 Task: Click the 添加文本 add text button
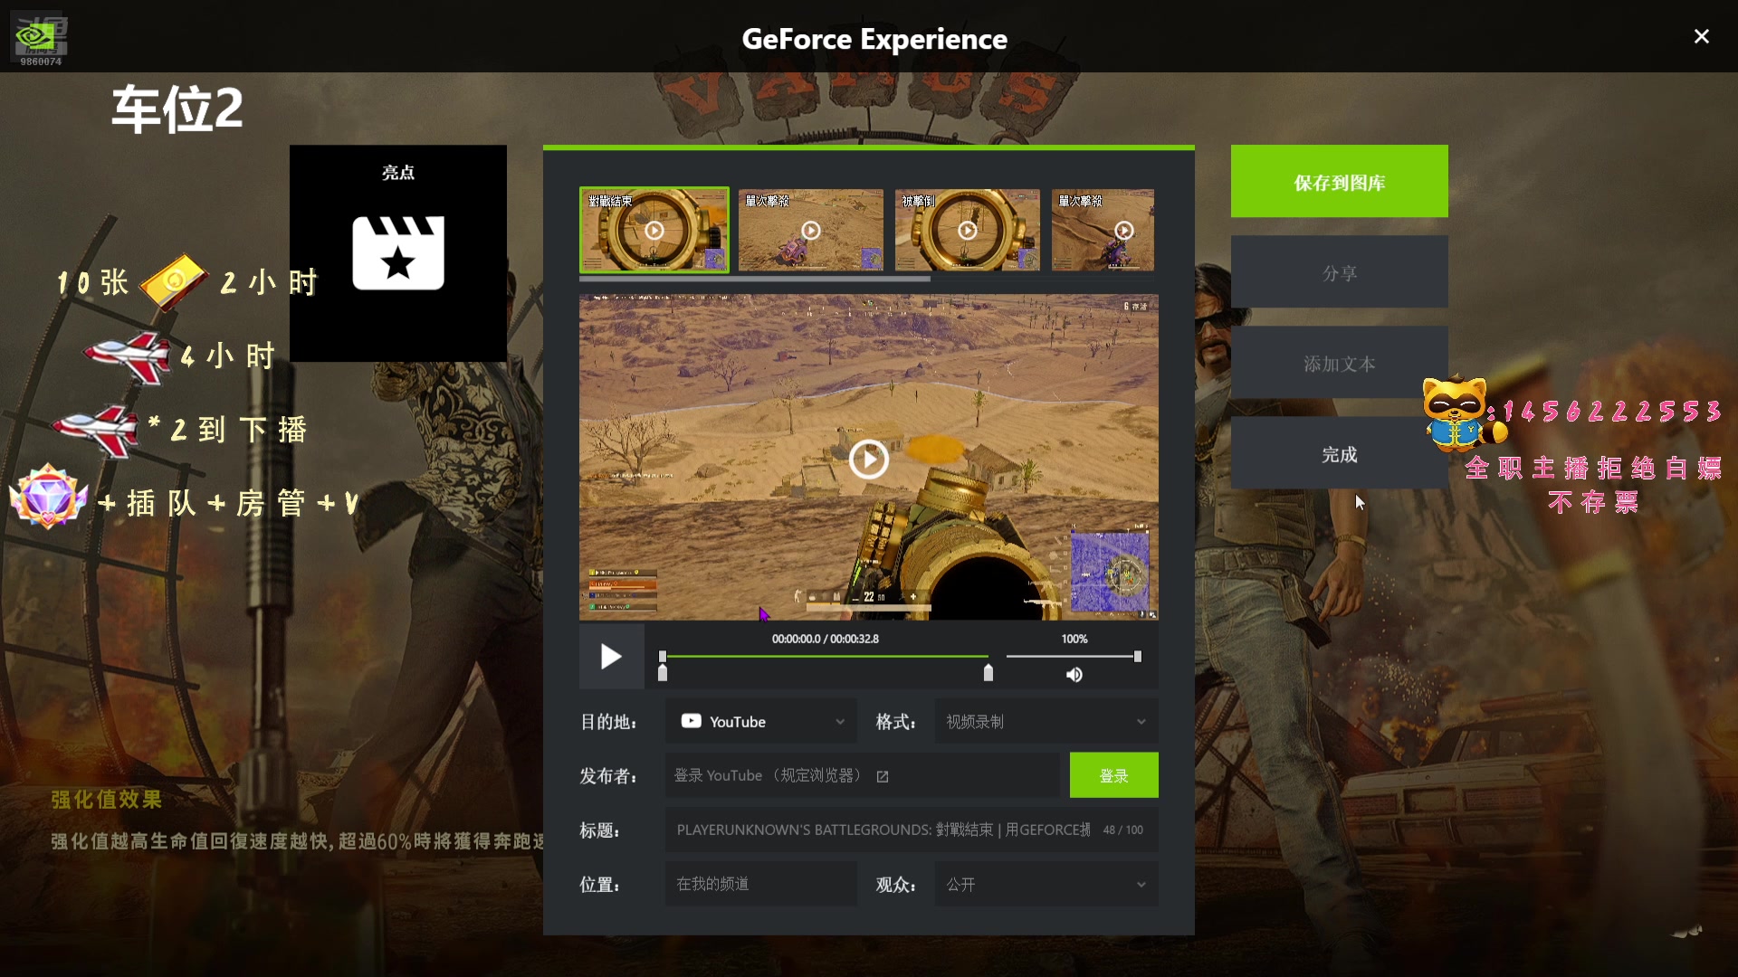(x=1340, y=363)
